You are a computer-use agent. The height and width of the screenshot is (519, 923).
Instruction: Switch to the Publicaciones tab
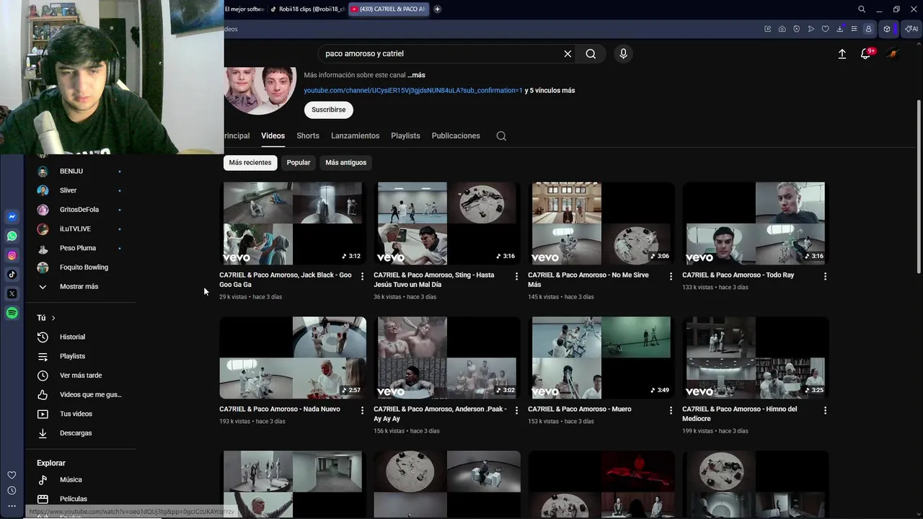pyautogui.click(x=456, y=136)
